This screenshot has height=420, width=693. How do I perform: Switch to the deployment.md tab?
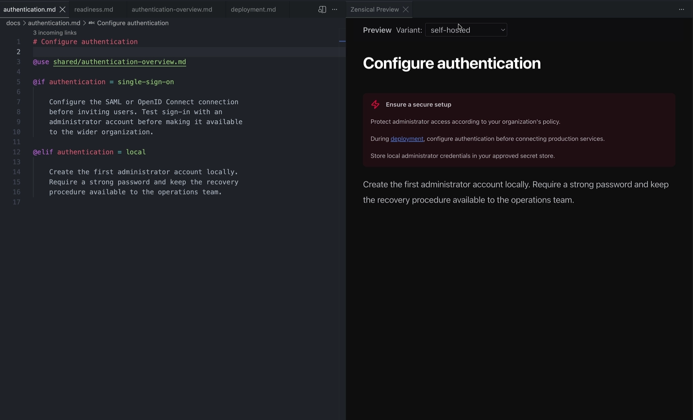point(253,9)
